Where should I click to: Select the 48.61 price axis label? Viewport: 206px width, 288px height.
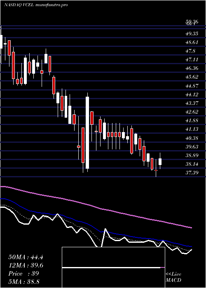tap(192, 42)
